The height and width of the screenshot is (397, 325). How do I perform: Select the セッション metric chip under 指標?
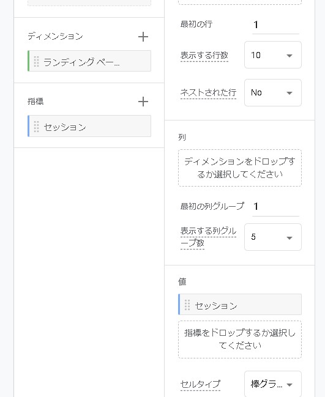tap(89, 126)
